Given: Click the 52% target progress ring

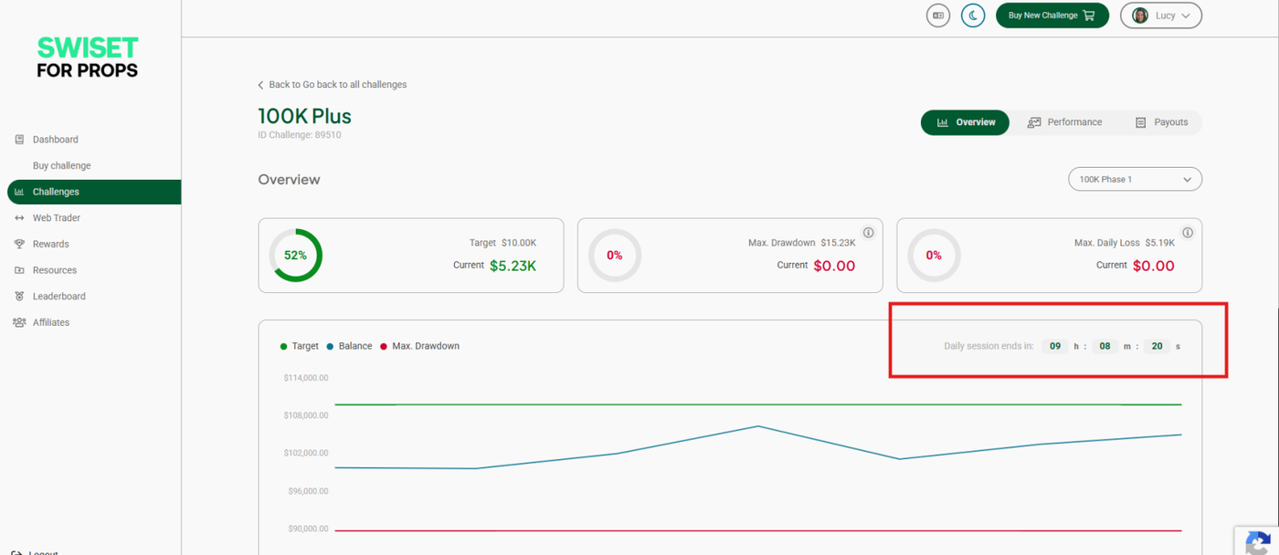Looking at the screenshot, I should (295, 256).
